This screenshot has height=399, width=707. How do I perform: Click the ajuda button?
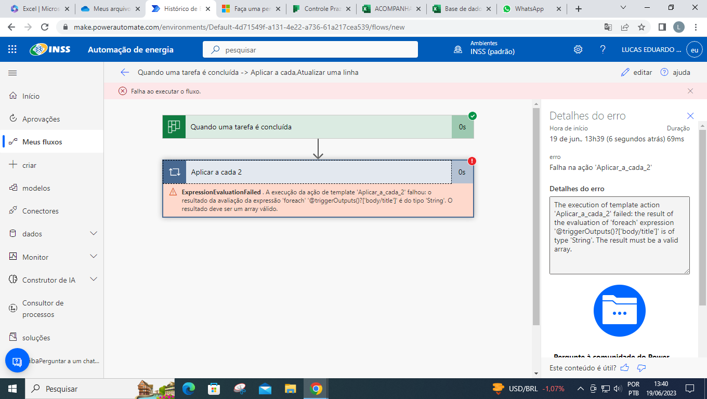pos(675,72)
